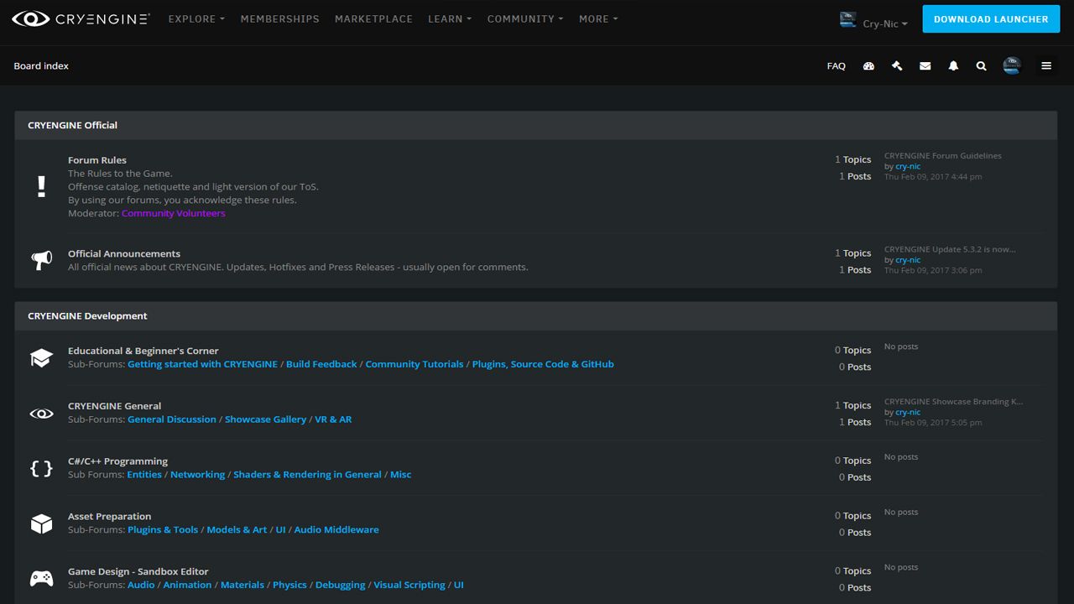Go to MARKETPLACE from the navigation bar
Viewport: 1074px width, 604px height.
(373, 18)
